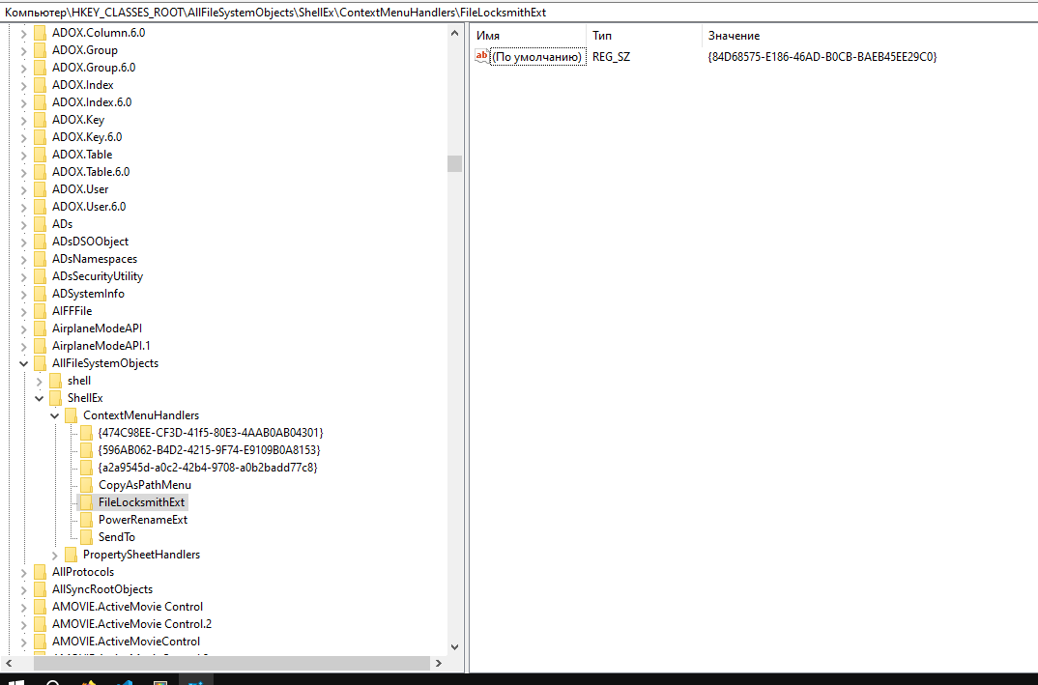Click the PowerRenameExt folder icon
This screenshot has height=685, width=1038.
pyautogui.click(x=87, y=519)
